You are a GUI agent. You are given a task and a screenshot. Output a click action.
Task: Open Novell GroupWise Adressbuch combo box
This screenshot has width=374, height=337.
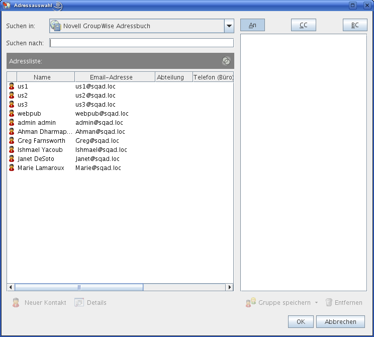coord(142,26)
